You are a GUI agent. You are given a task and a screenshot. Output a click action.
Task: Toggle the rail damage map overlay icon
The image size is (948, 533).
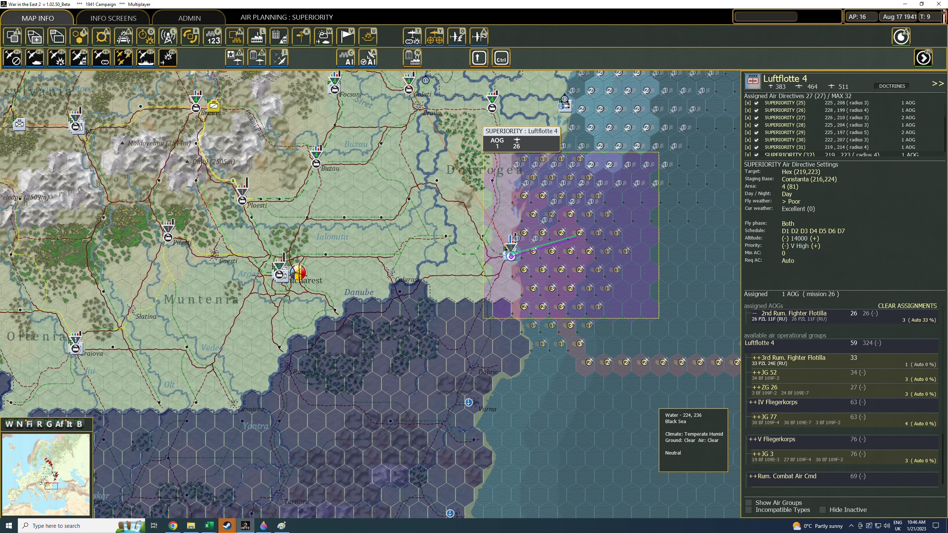click(x=123, y=37)
